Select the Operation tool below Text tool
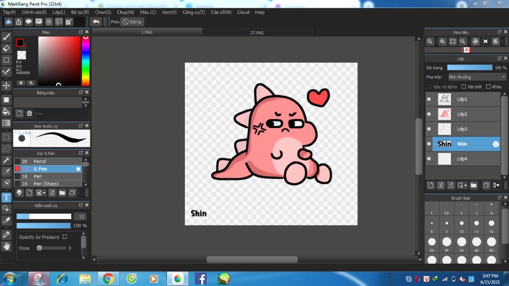The height and width of the screenshot is (286, 509). (x=6, y=209)
